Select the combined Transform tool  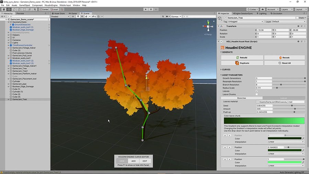30,9
